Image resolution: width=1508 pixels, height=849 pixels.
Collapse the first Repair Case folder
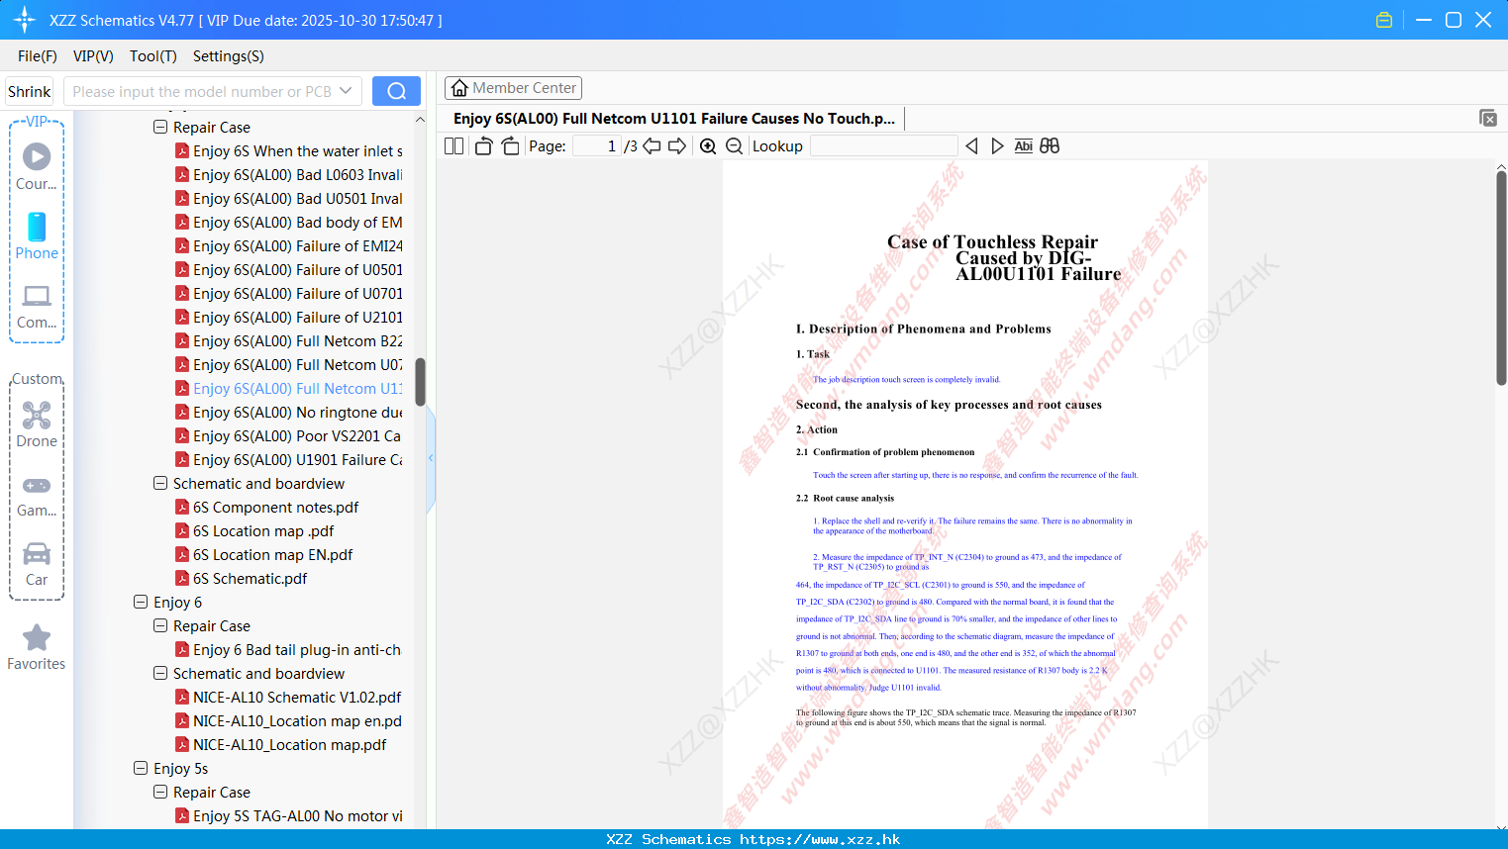pos(160,127)
